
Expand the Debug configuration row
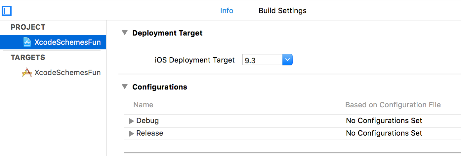click(132, 121)
